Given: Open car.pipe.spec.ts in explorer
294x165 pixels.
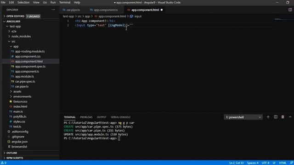Looking at the screenshot, I should coord(25,82).
